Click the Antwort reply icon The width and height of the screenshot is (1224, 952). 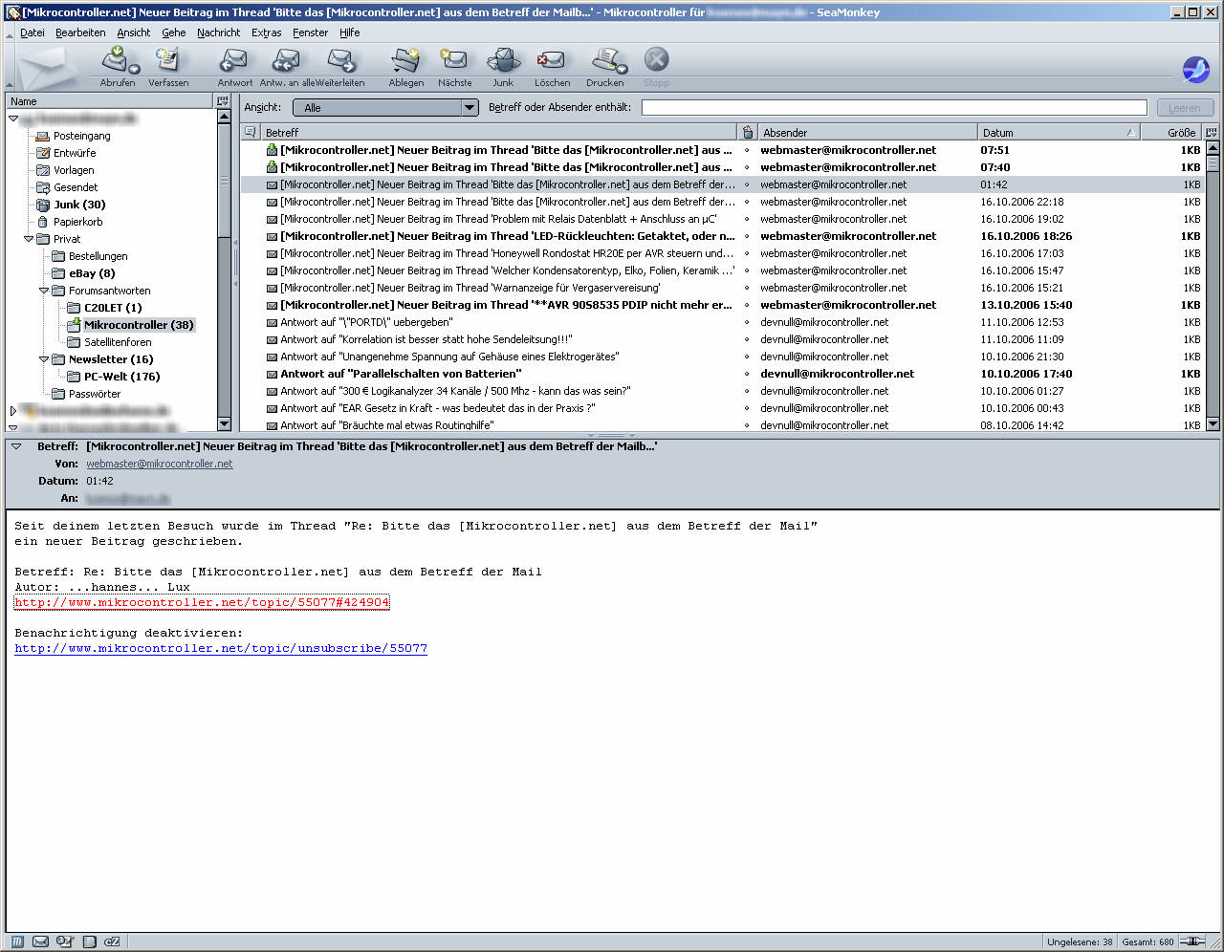point(233,60)
